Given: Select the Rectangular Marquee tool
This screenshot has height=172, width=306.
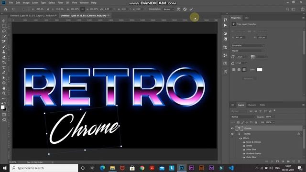Looking at the screenshot, I should pos(4,26).
